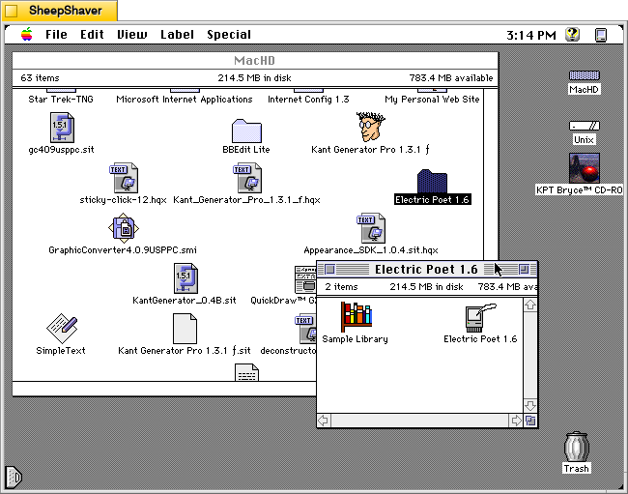Open the View menu
The height and width of the screenshot is (494, 628).
tap(131, 35)
